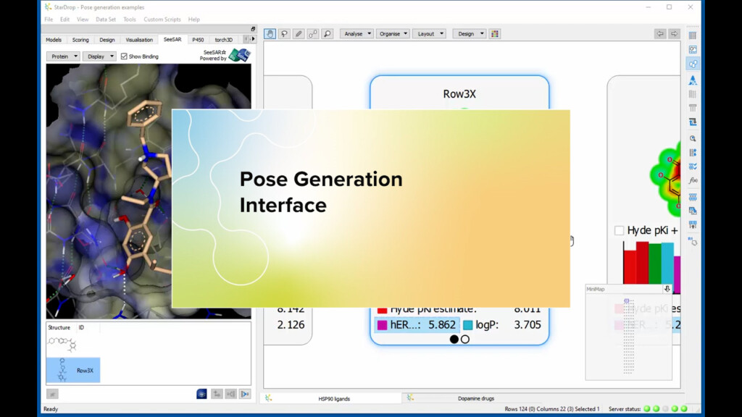Open the Display dropdown
Image resolution: width=742 pixels, height=417 pixels.
99,56
